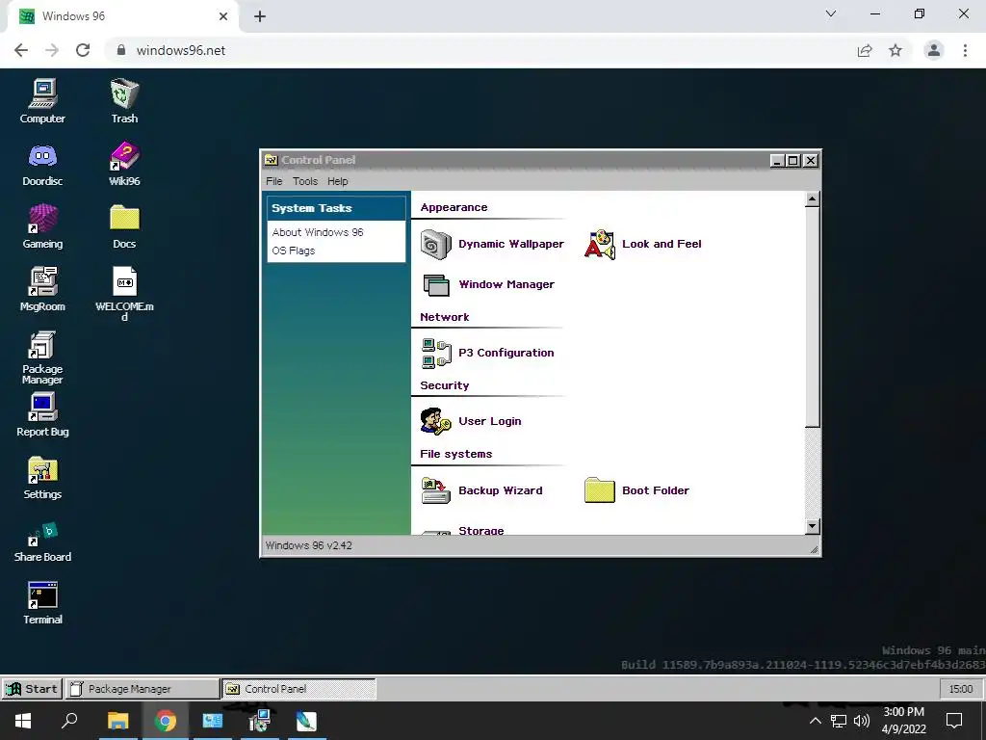Open File Explorer from the taskbar
Viewport: 986px width, 740px height.
tap(117, 721)
